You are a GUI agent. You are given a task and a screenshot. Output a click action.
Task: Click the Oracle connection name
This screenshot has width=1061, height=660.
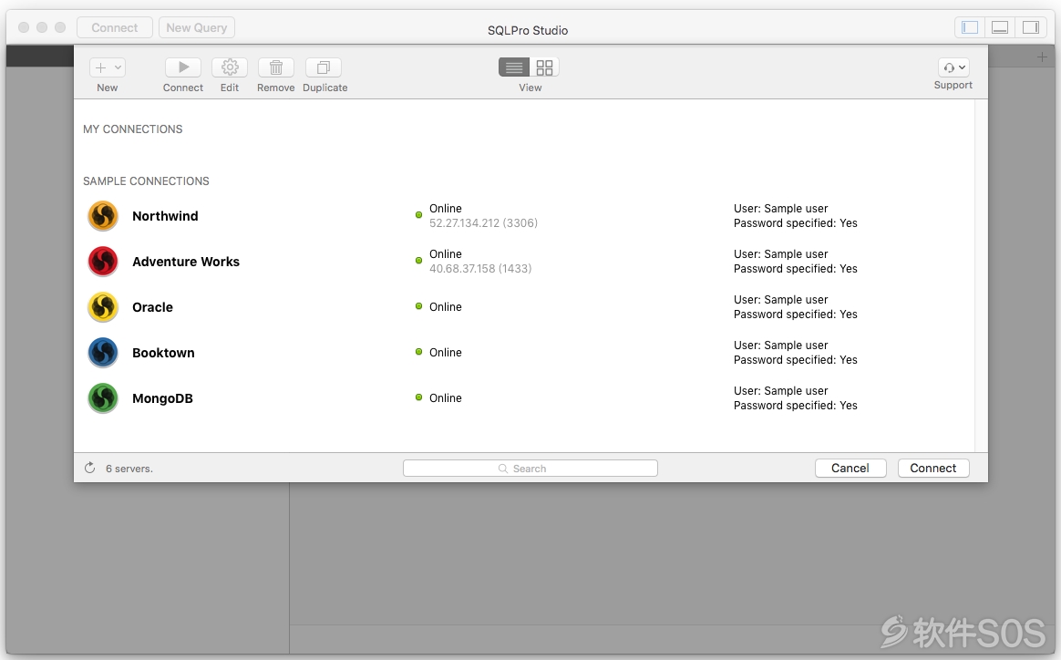(152, 307)
